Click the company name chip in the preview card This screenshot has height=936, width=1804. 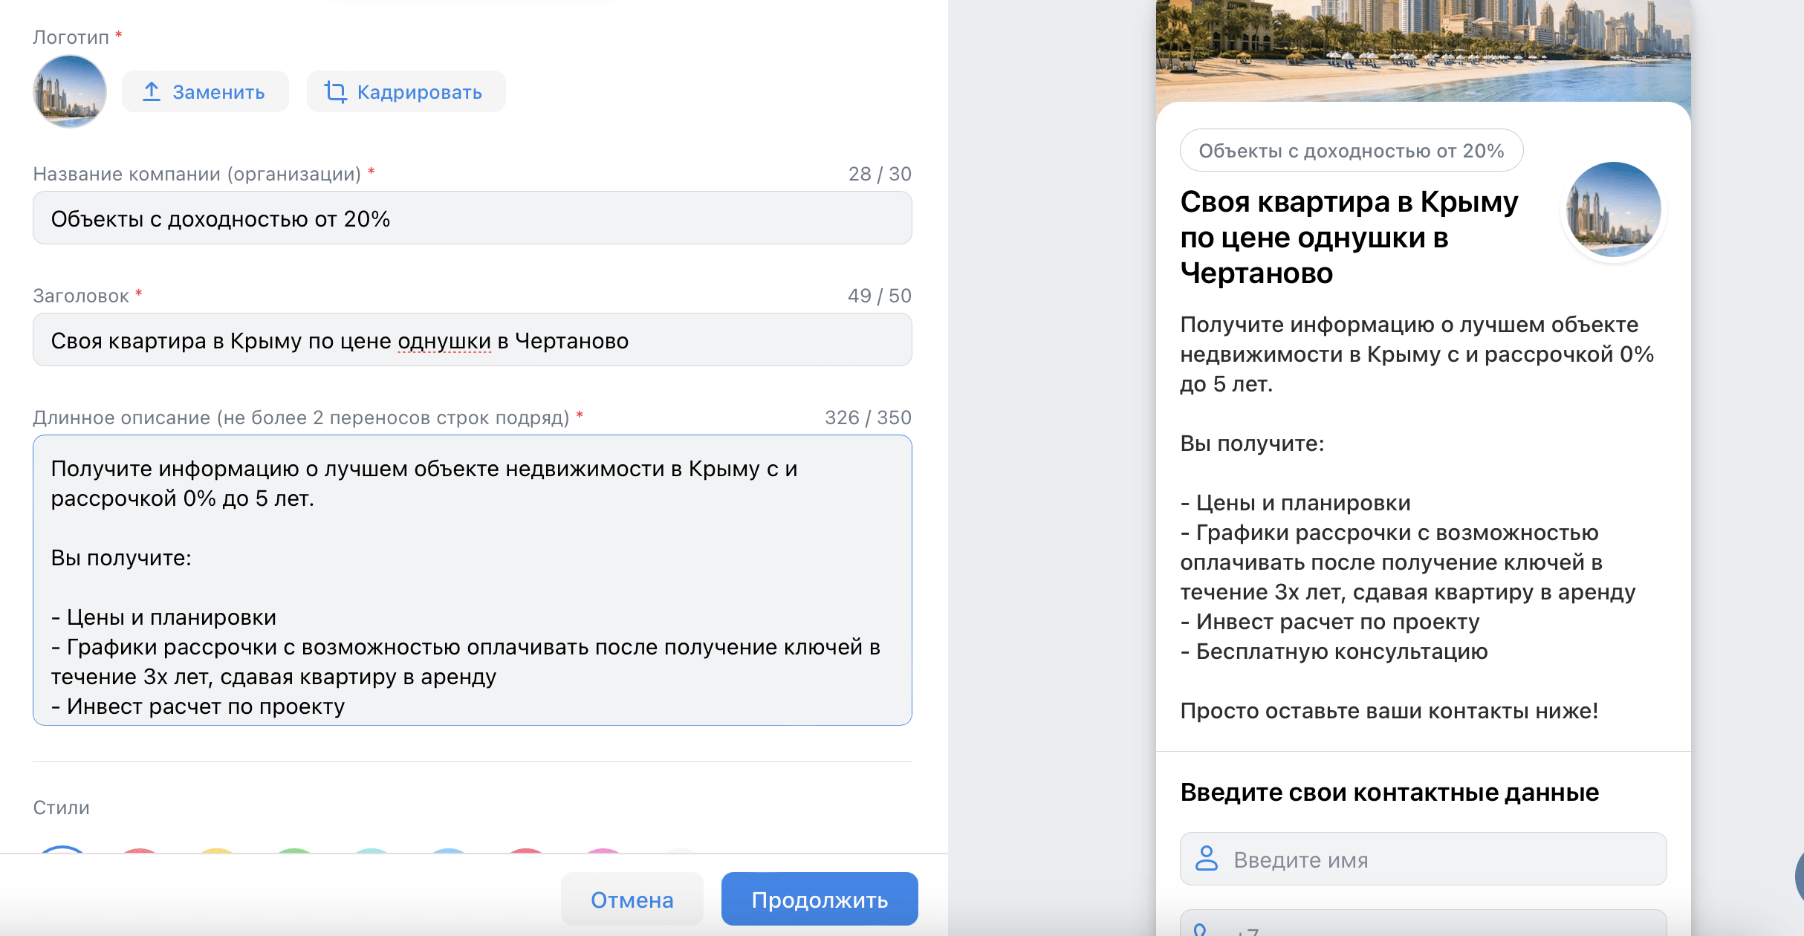coord(1352,151)
